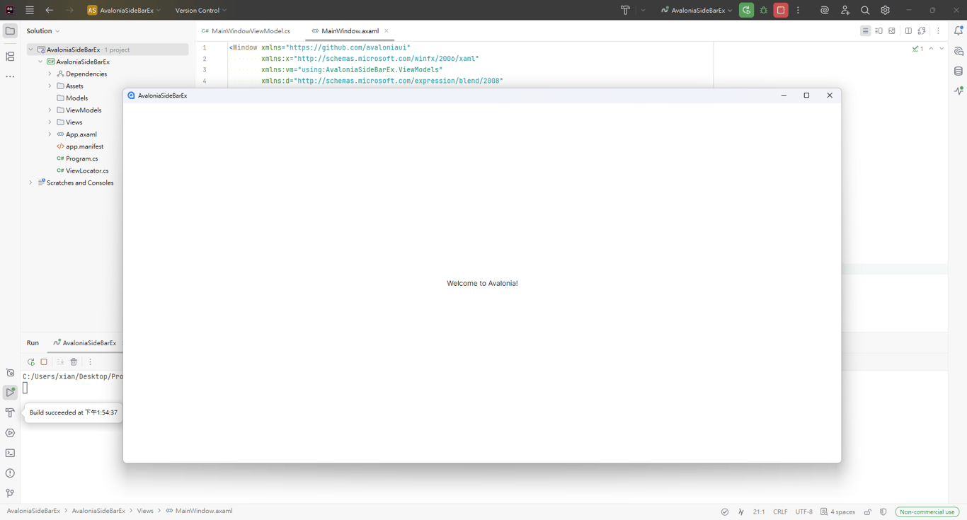
Task: Click the green Rerun button in top toolbar
Action: click(746, 11)
